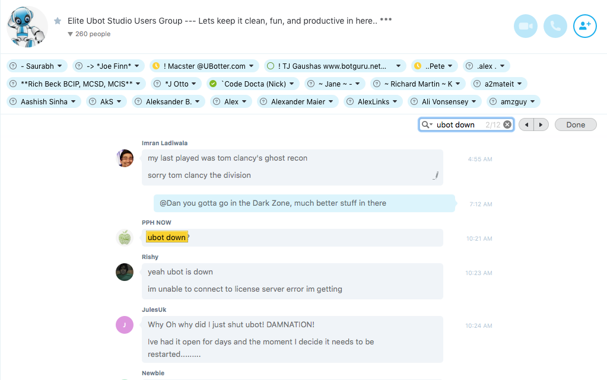Open dropdown for participant AlexLinks

(x=395, y=102)
